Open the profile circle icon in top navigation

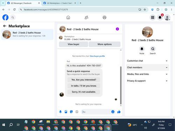pos(104,17)
